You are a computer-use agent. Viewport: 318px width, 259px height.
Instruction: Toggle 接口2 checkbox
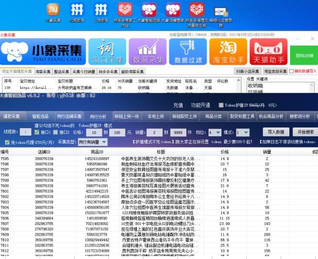pos(55,132)
